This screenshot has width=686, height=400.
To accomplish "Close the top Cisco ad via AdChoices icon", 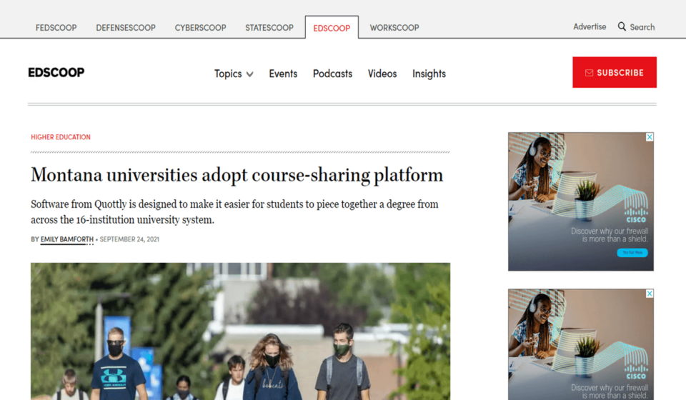I will click(x=650, y=136).
